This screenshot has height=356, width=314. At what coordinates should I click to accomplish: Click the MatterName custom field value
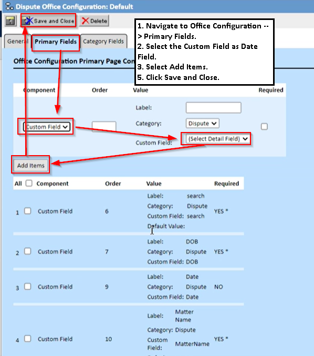click(192, 344)
